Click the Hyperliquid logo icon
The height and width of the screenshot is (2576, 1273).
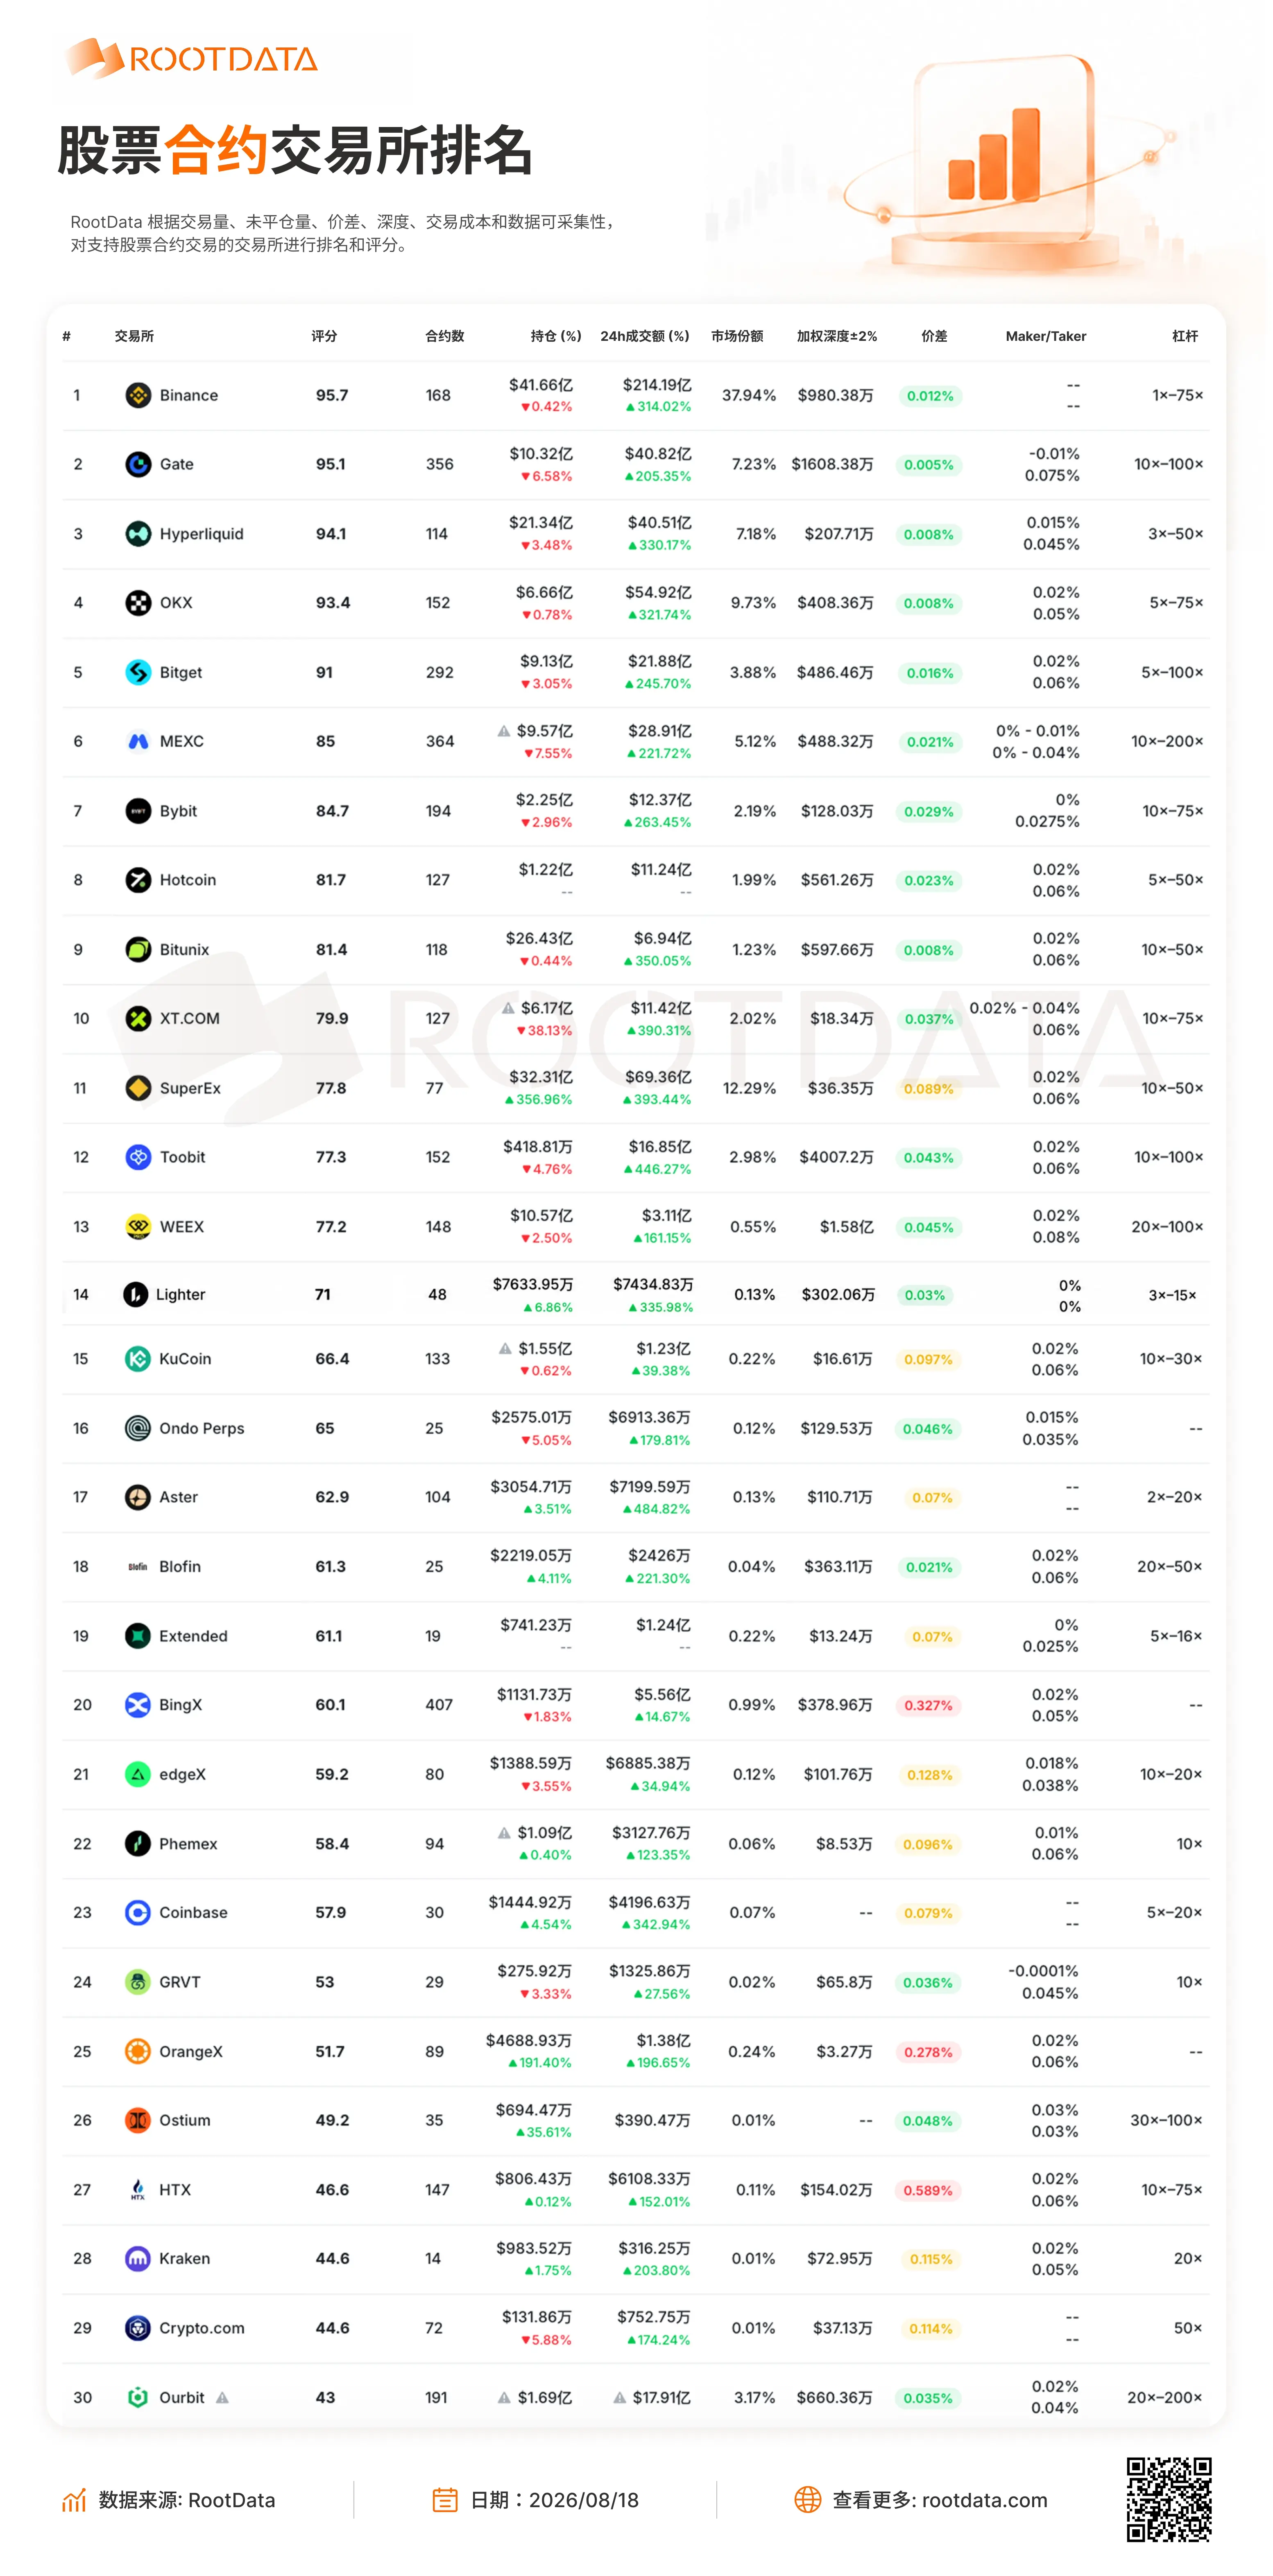coord(138,534)
